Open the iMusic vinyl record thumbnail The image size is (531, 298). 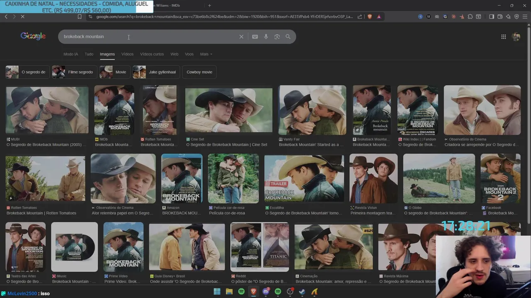(x=74, y=247)
